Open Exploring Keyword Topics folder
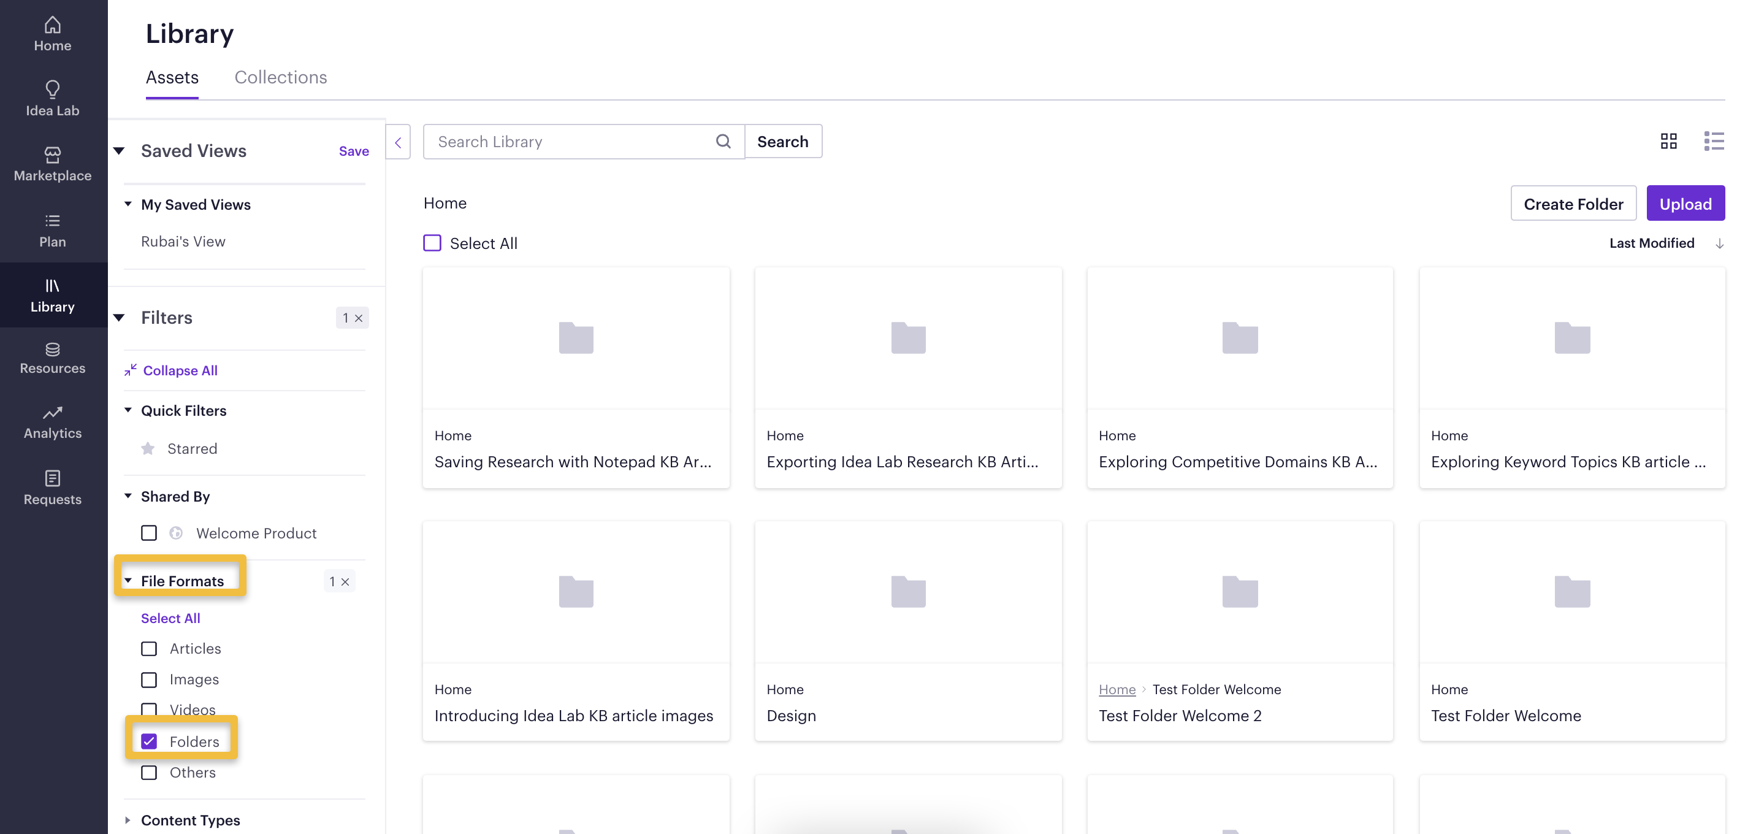Image resolution: width=1756 pixels, height=834 pixels. (1572, 377)
